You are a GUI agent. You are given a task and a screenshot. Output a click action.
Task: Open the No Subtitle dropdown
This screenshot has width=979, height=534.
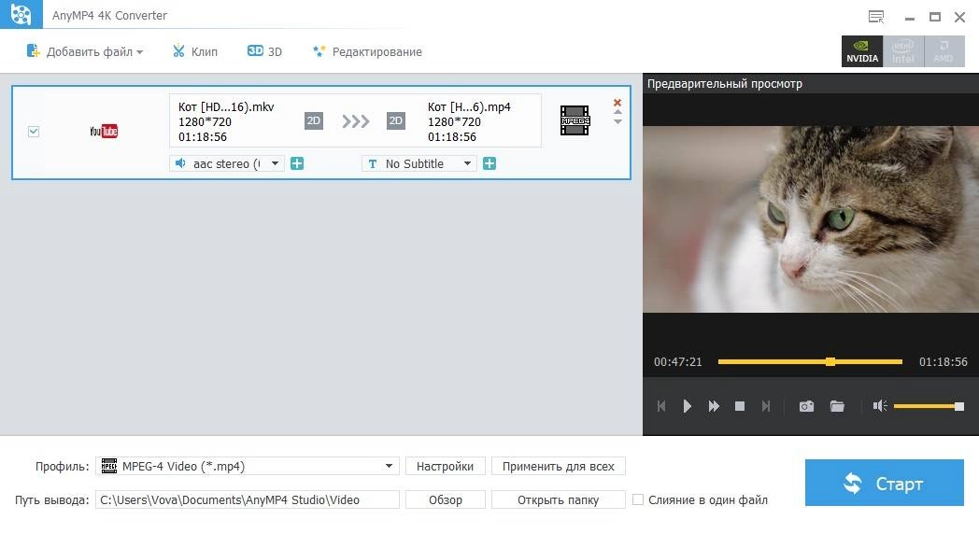coord(419,163)
